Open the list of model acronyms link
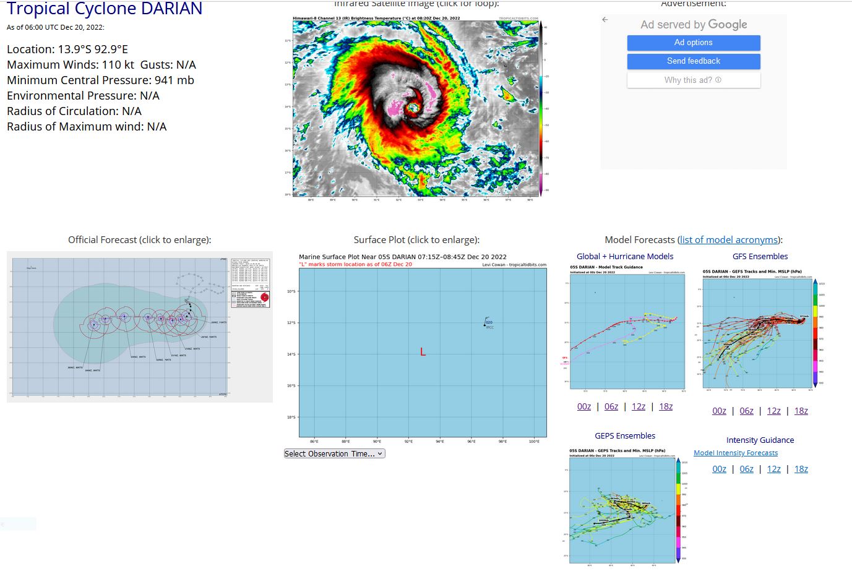 tap(729, 240)
